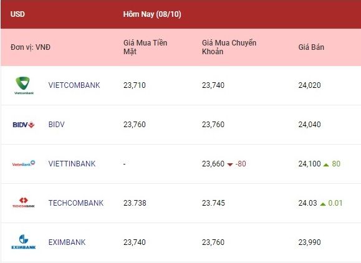Open the VIETCOMBANK bank name link
The image size is (361, 263).
tap(74, 85)
